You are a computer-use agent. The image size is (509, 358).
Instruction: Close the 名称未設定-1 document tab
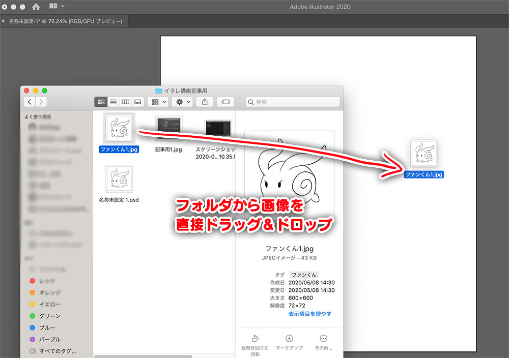pos(3,21)
